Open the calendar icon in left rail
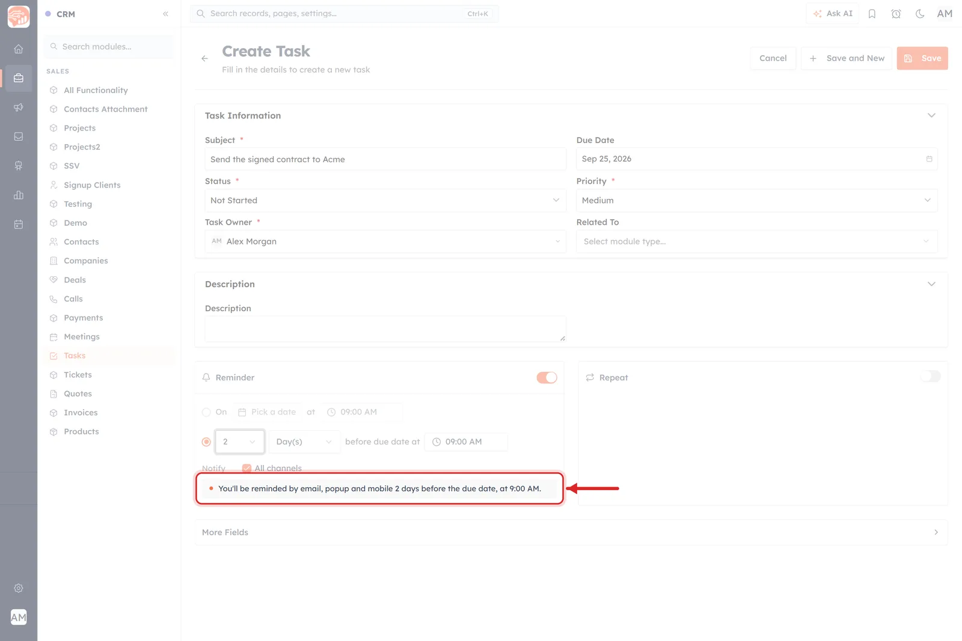Viewport: 962px width, 641px height. click(x=19, y=225)
